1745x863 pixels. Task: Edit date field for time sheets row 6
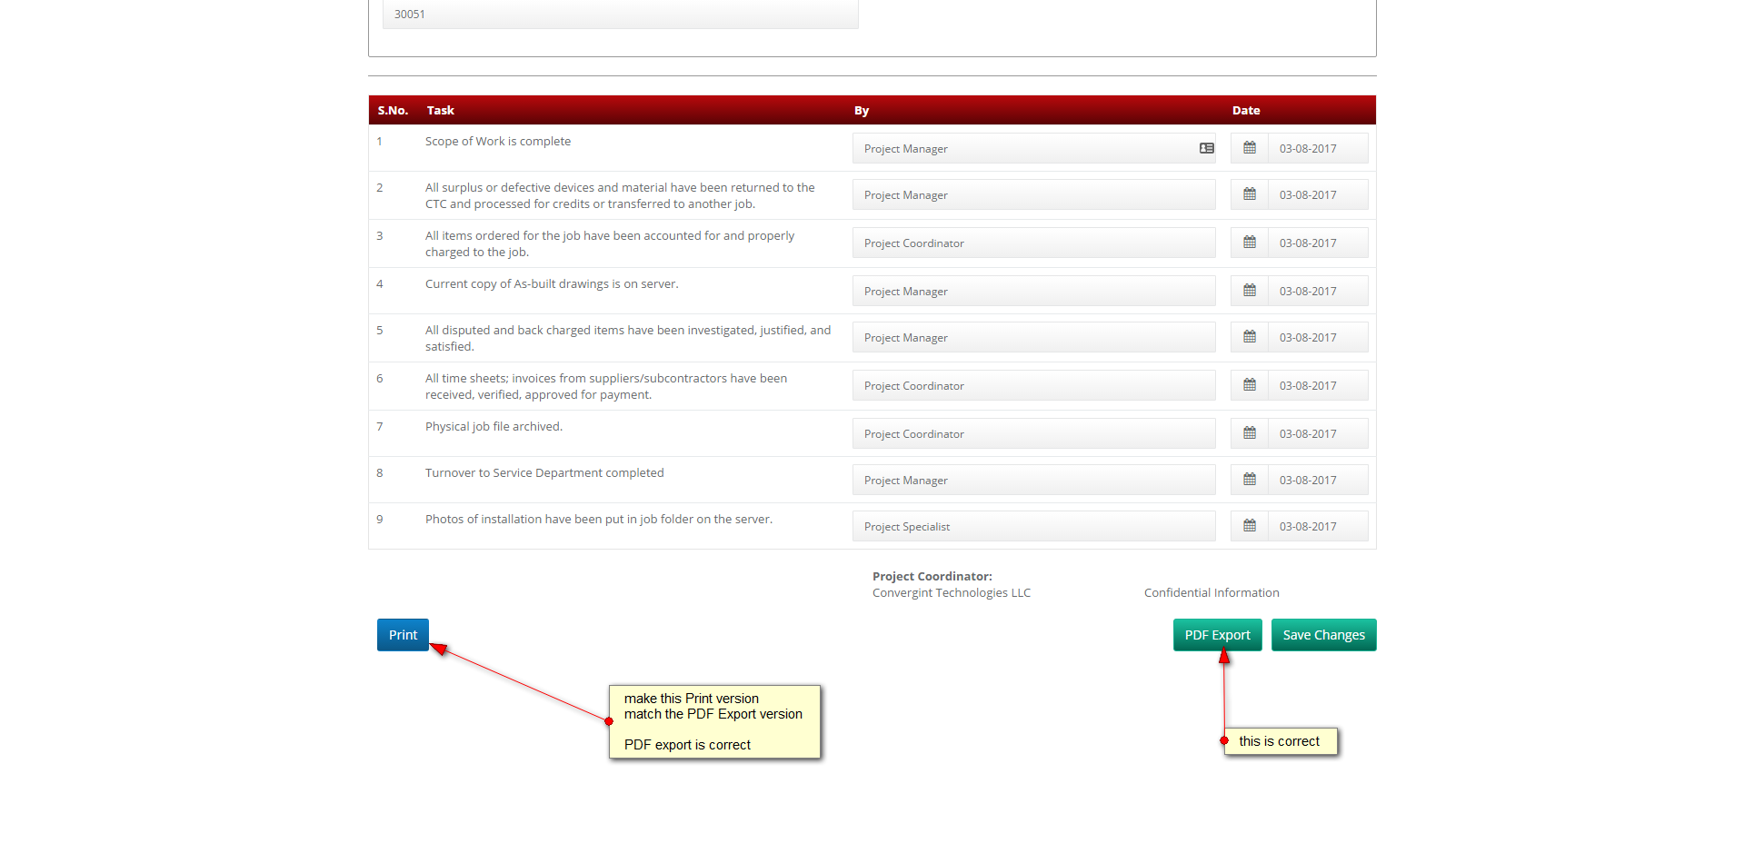(x=1318, y=385)
